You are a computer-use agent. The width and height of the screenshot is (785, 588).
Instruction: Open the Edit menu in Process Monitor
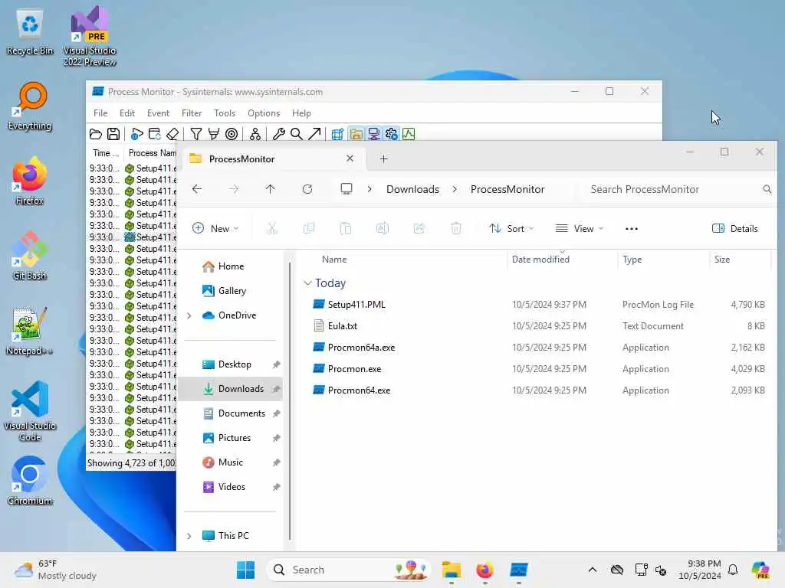click(x=127, y=113)
